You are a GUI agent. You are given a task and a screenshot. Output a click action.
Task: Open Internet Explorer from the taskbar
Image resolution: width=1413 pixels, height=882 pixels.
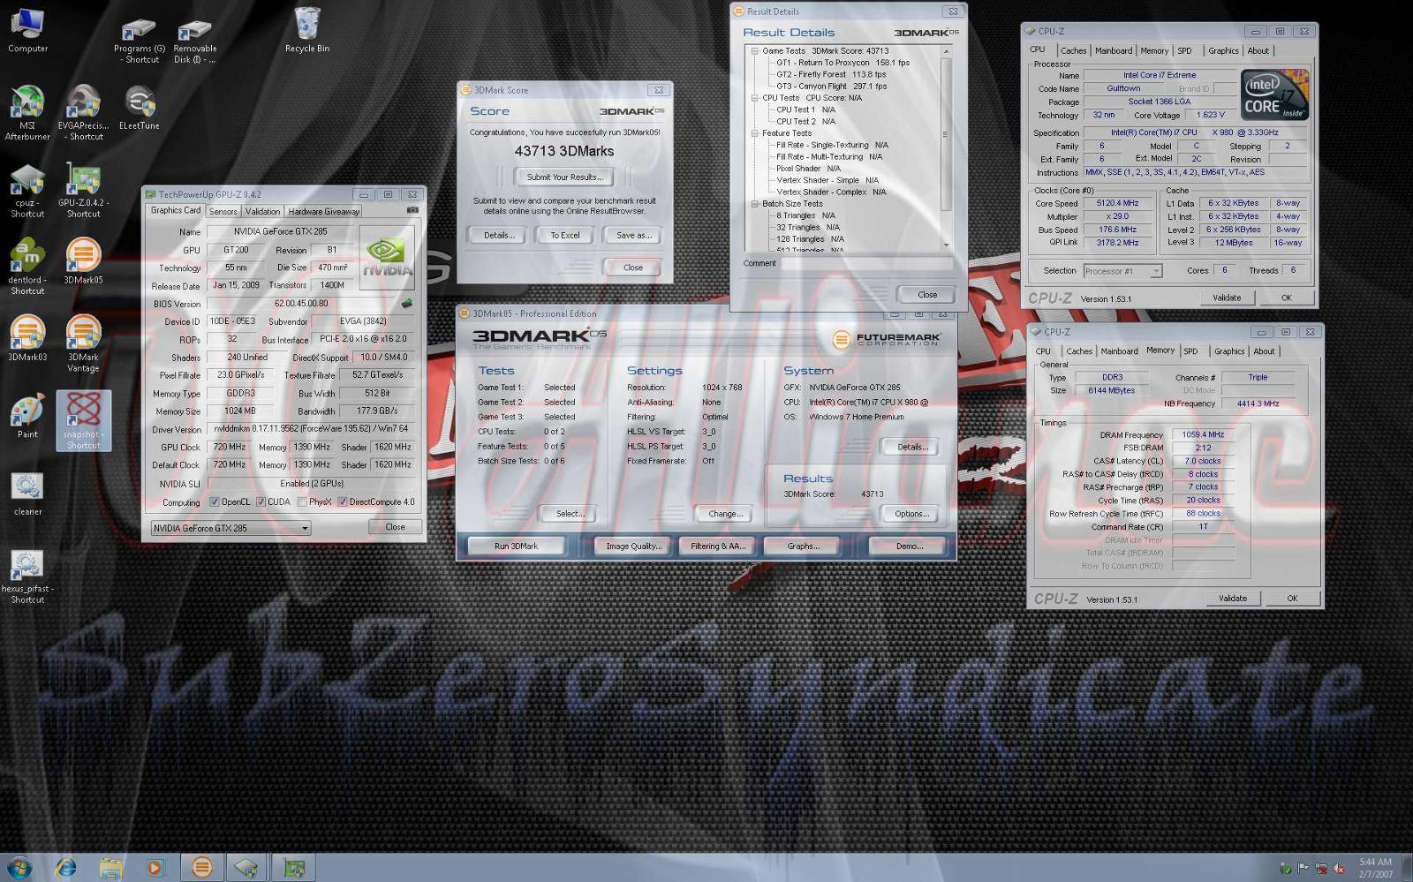[x=65, y=868]
